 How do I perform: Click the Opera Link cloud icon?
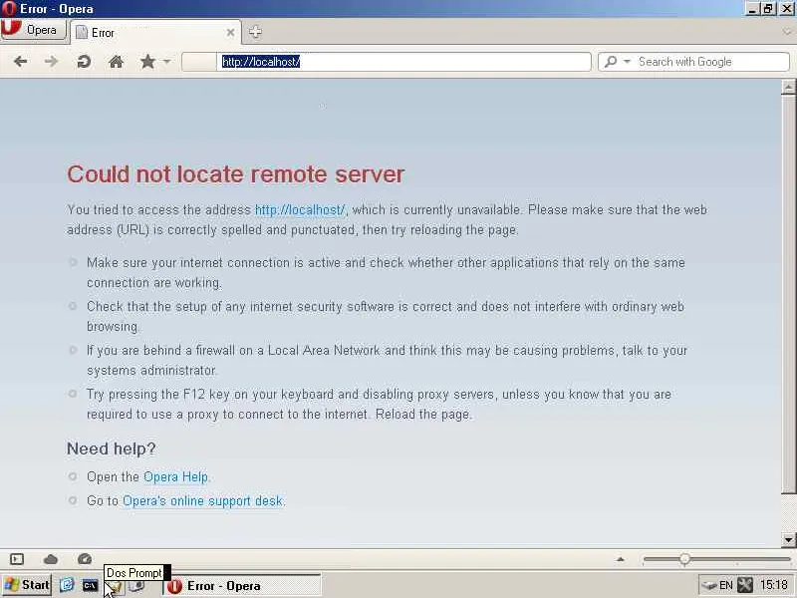(51, 559)
